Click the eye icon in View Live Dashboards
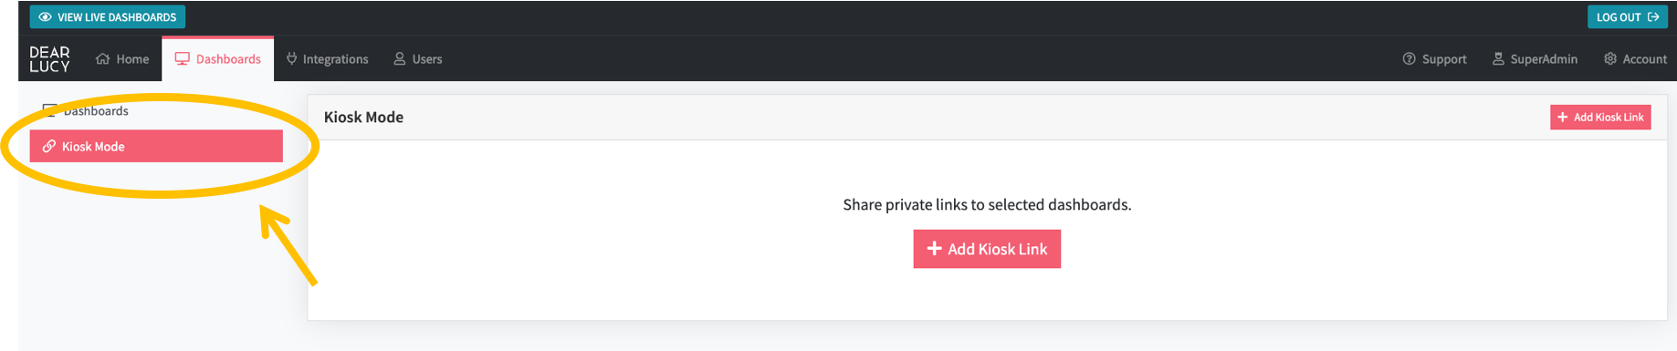The image size is (1677, 351). coord(45,17)
